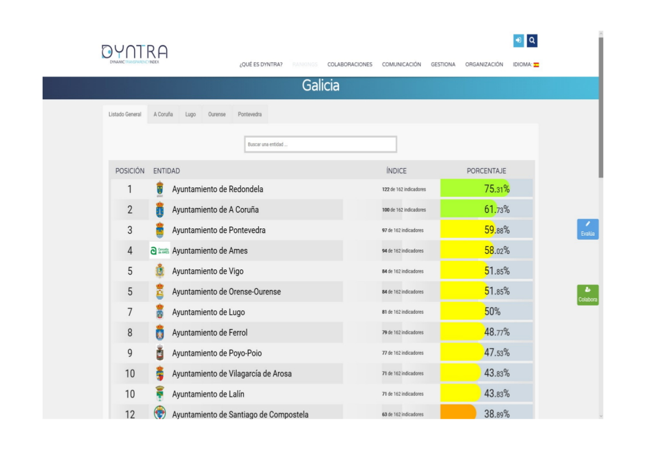
Task: Open the login icon button
Action: pos(518,40)
